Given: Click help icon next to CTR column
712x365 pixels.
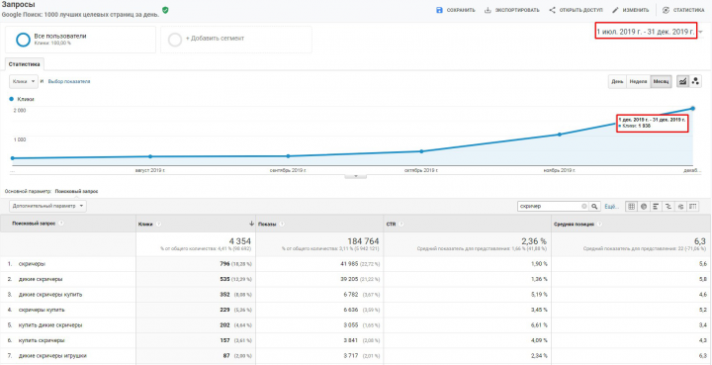Looking at the screenshot, I should (401, 224).
